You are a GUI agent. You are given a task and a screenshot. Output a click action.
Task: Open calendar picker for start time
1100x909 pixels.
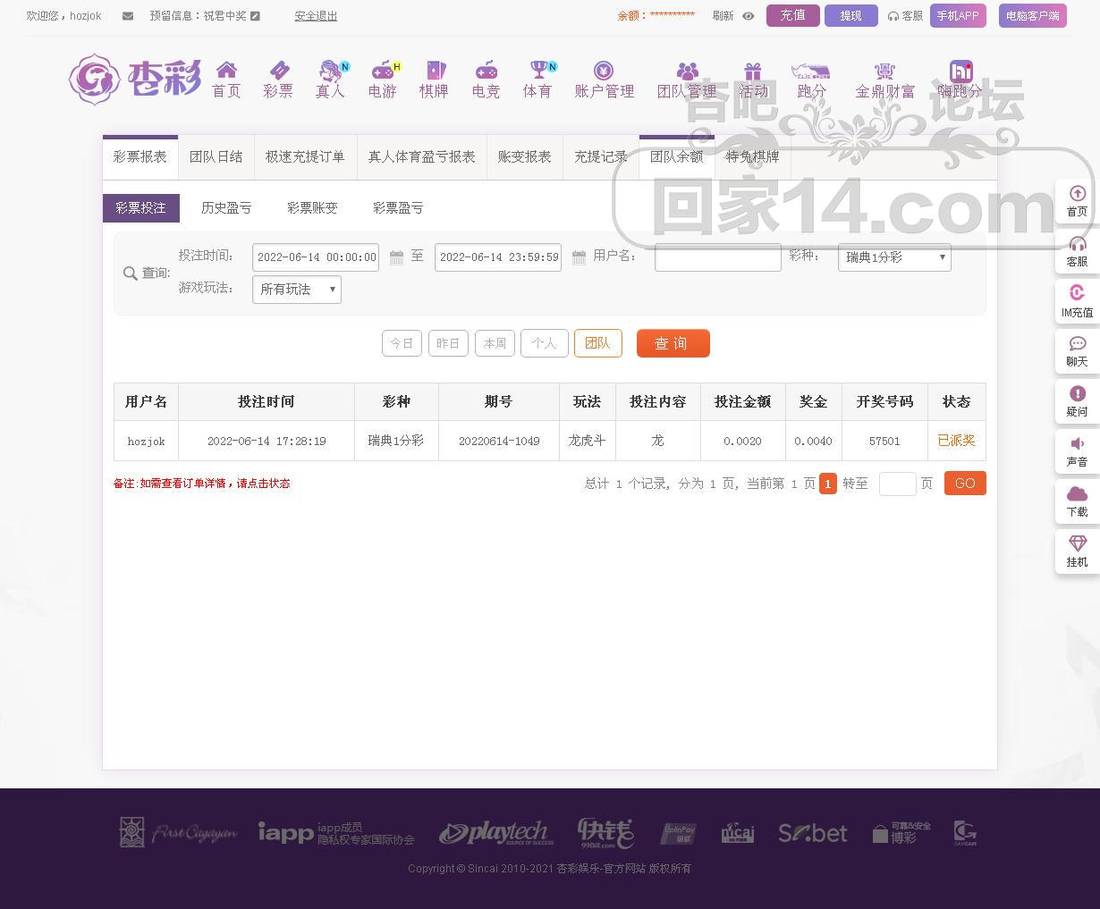(x=396, y=257)
